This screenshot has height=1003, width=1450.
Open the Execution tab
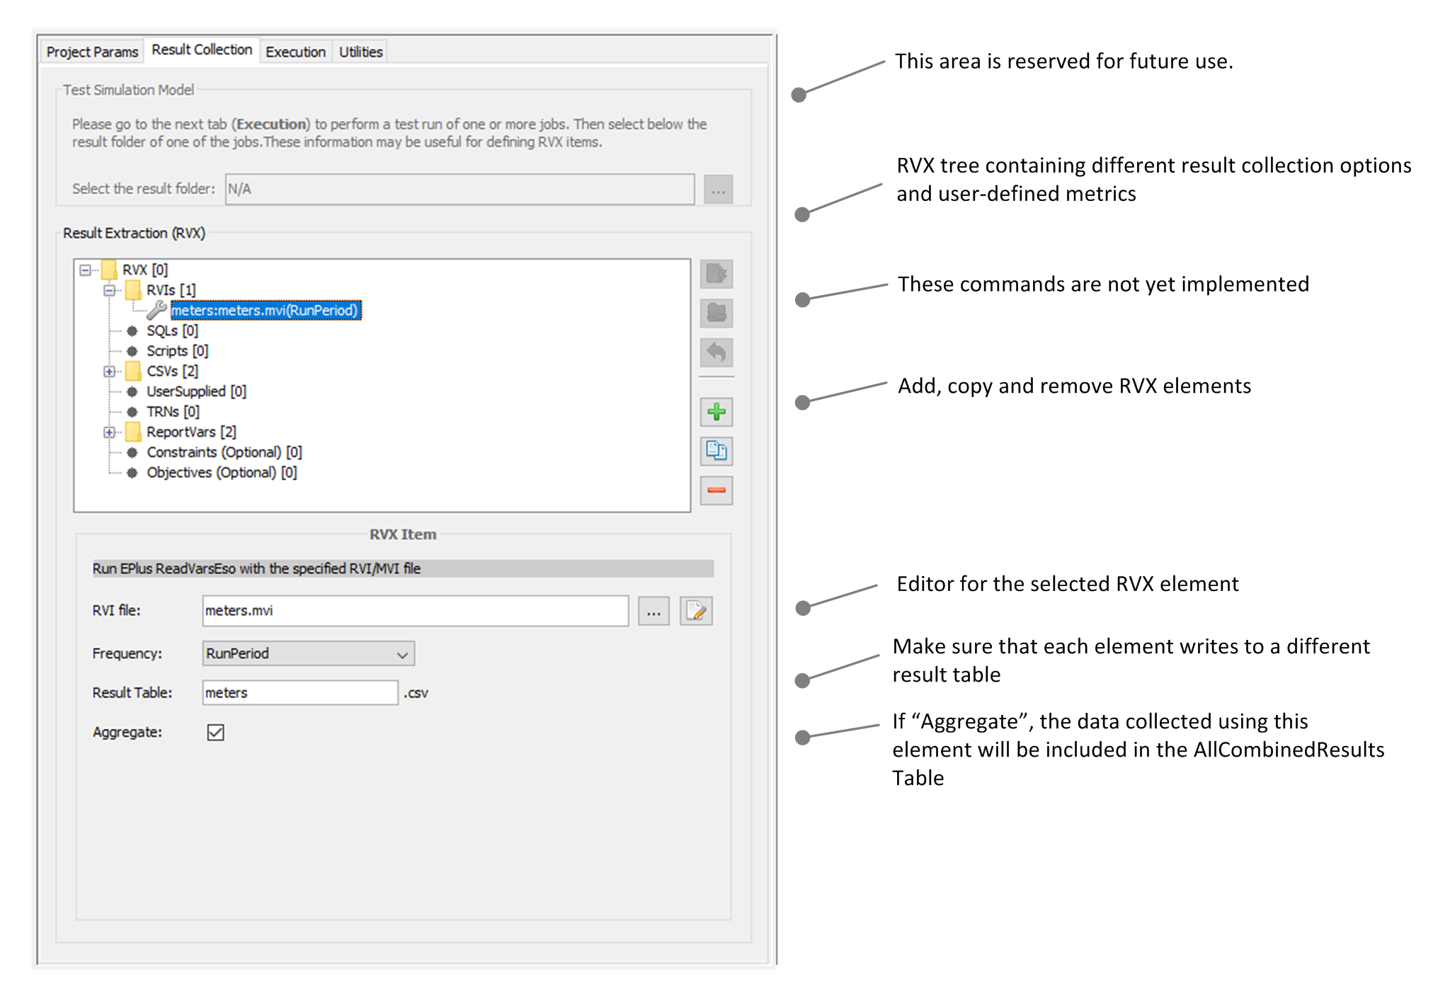click(295, 52)
